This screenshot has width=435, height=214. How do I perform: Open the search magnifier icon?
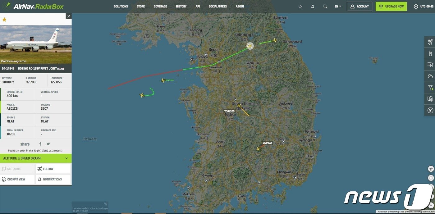coord(325,6)
